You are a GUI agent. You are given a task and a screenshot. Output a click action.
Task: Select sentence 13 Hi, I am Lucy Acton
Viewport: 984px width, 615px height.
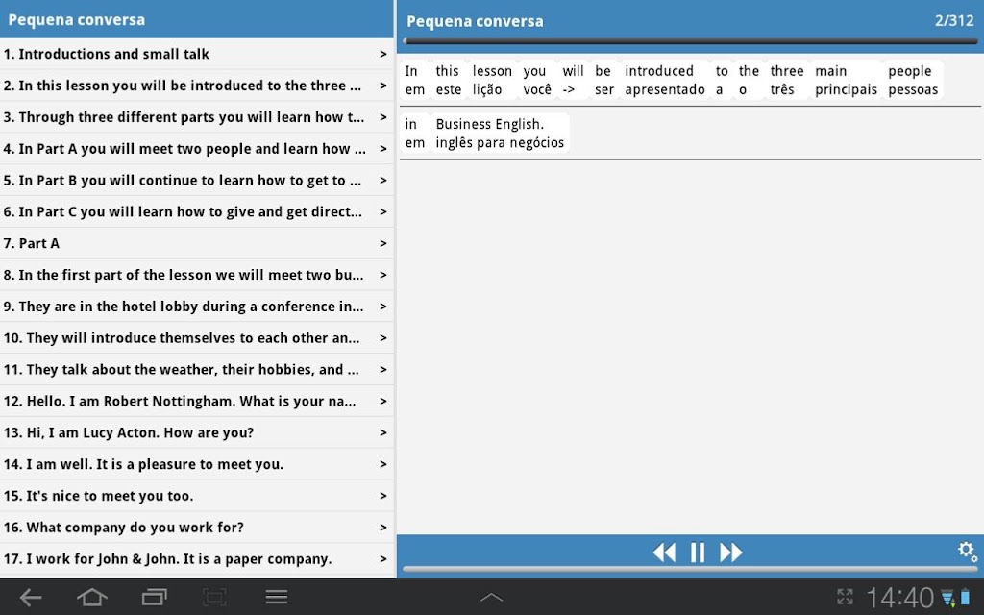coord(196,433)
